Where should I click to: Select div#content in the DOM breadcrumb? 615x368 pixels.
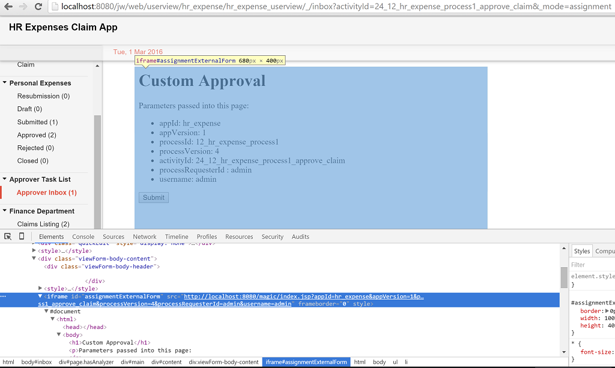tap(166, 362)
